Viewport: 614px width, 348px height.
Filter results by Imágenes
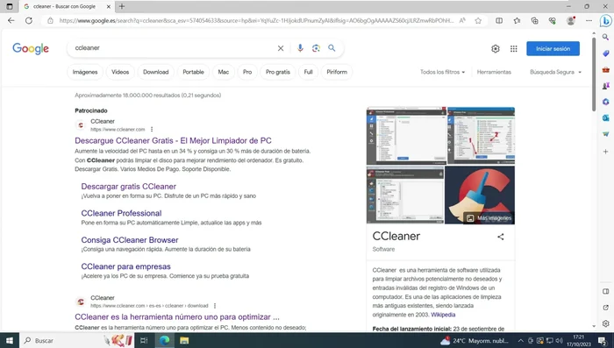(x=85, y=72)
